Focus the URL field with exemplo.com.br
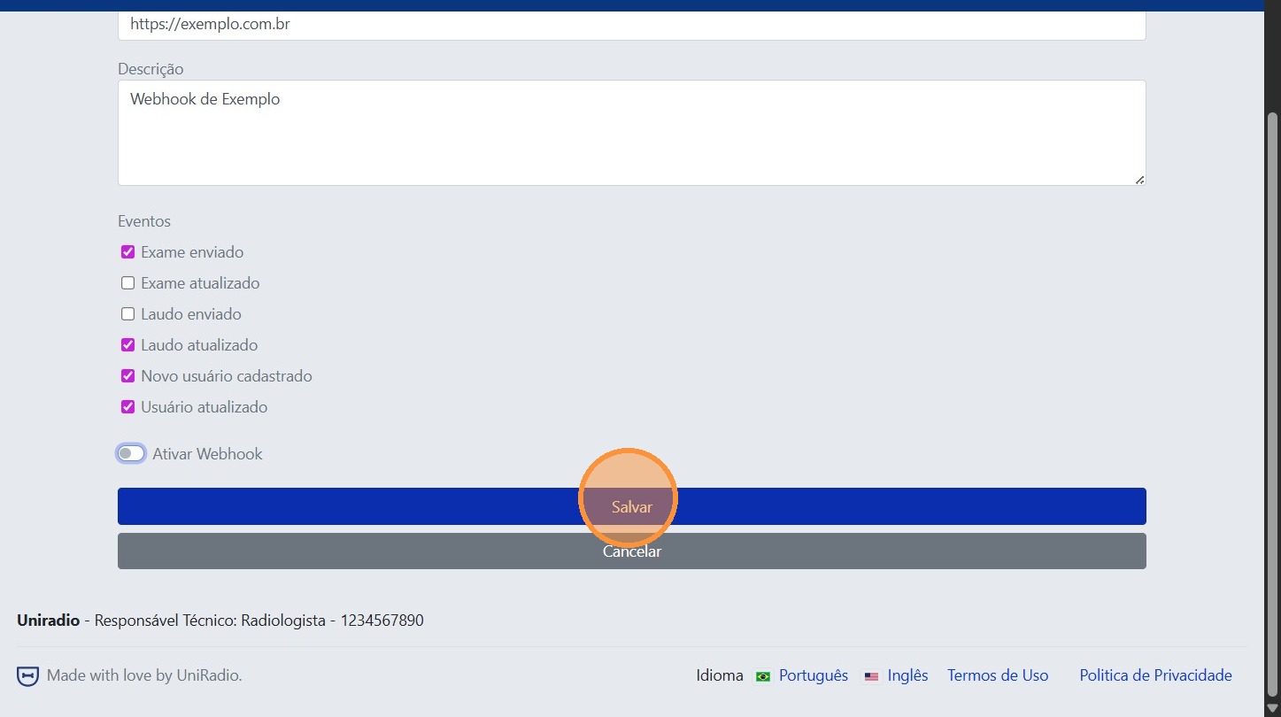 click(x=631, y=25)
